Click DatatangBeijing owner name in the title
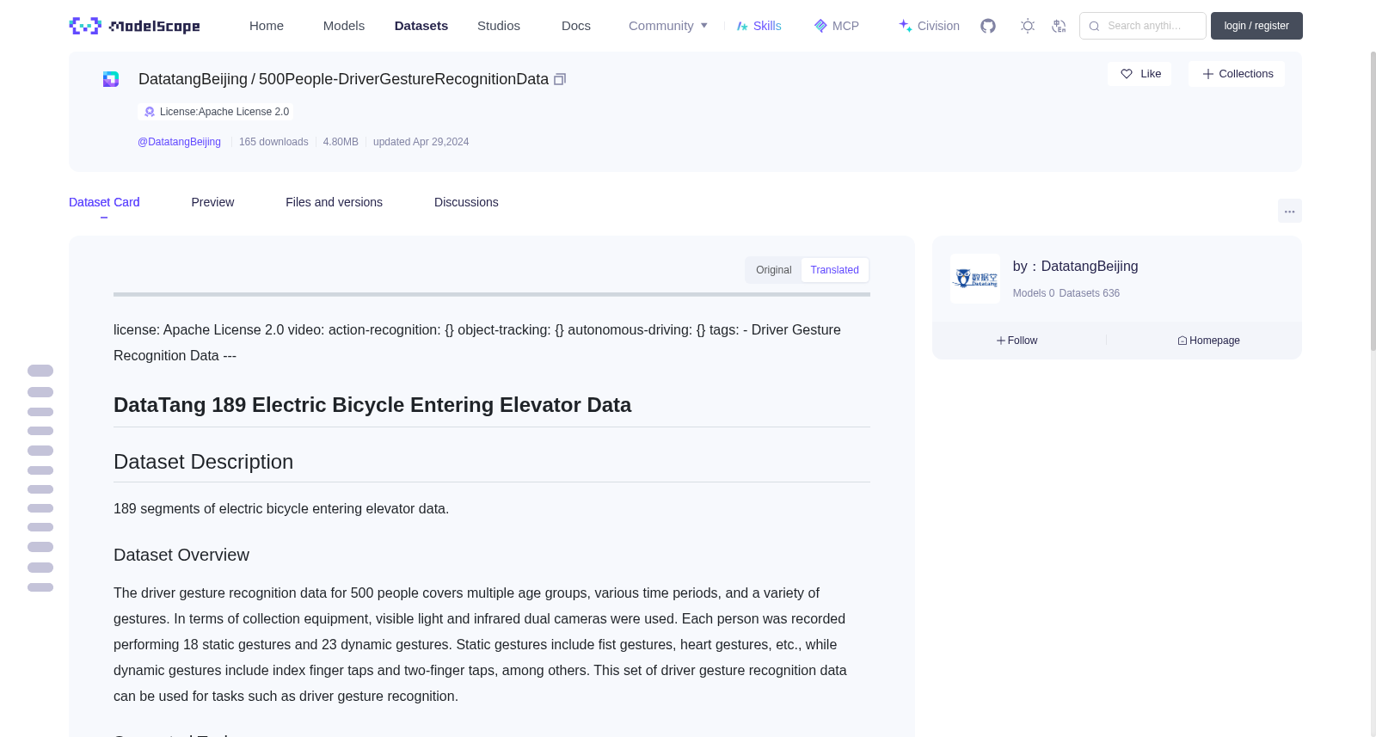The image size is (1376, 737). [x=193, y=79]
